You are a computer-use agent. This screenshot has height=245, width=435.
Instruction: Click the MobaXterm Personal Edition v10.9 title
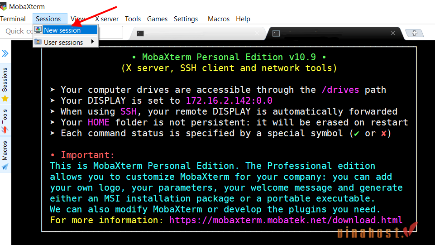[229, 57]
